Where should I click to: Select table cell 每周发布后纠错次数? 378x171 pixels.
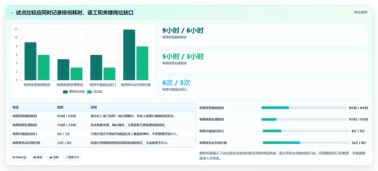point(26,143)
